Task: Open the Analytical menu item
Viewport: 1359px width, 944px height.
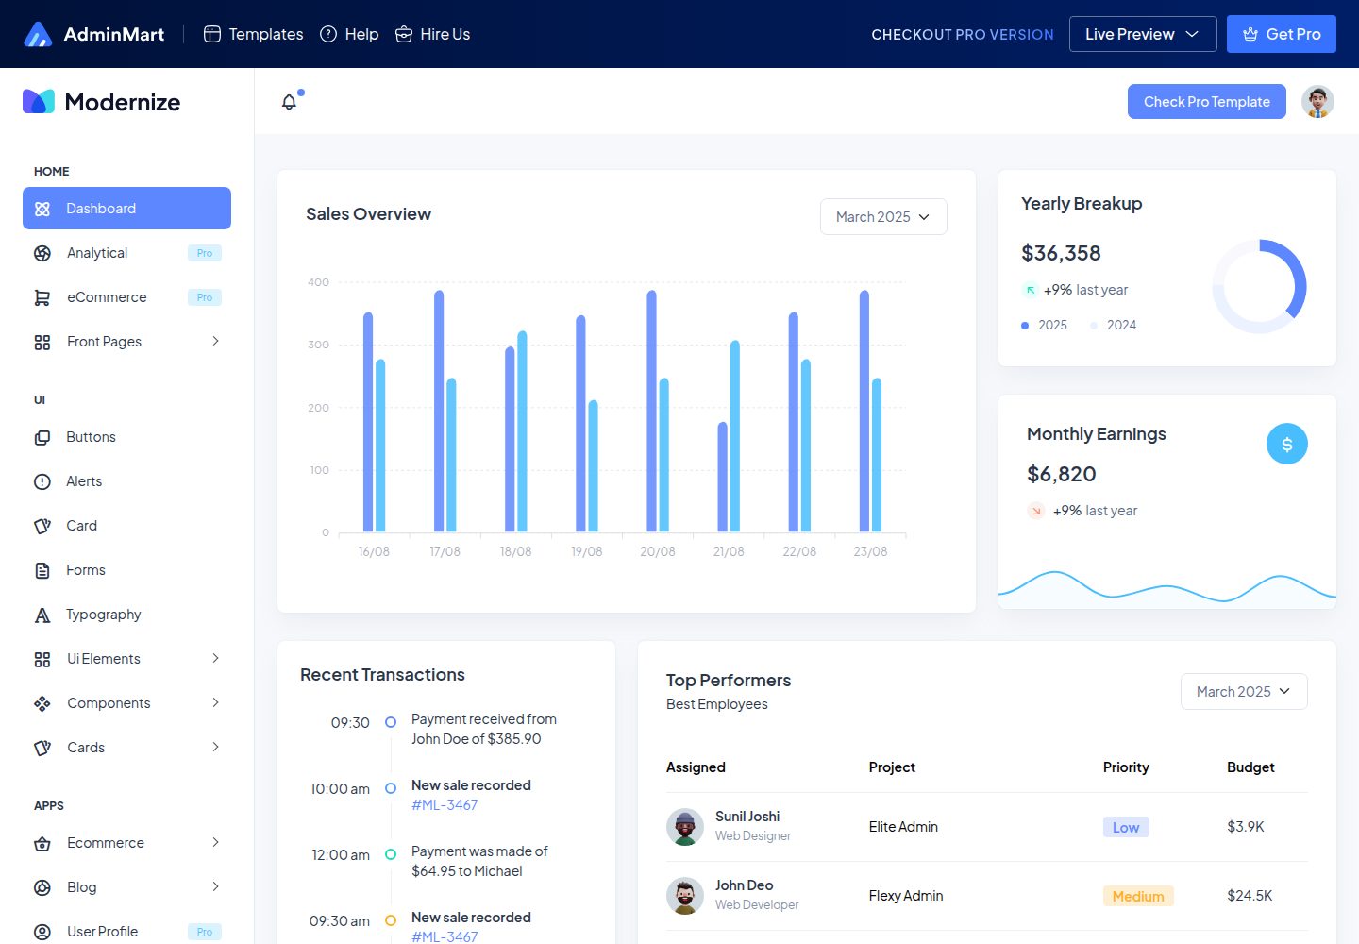Action: click(126, 253)
